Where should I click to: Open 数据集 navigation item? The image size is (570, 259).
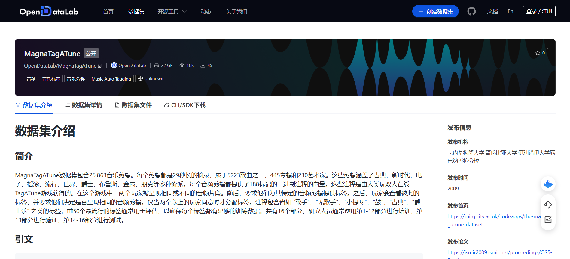pyautogui.click(x=136, y=11)
